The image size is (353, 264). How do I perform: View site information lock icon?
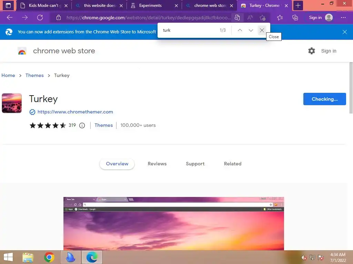(59, 18)
